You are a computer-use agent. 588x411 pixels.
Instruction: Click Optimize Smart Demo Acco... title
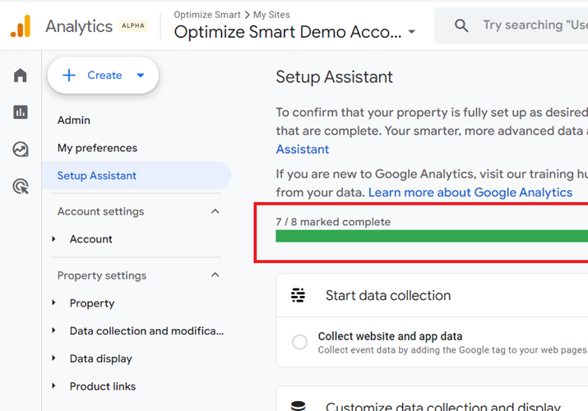pos(288,32)
